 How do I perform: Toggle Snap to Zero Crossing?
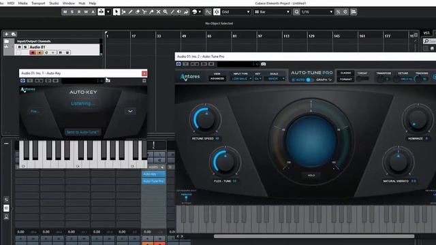pyautogui.click(x=208, y=12)
